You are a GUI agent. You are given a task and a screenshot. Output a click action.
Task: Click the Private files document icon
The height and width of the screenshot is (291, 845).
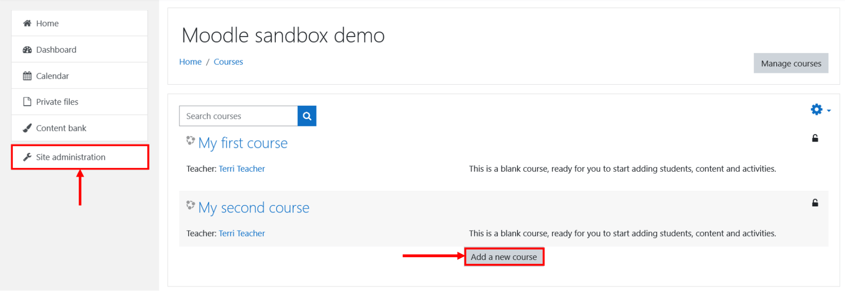27,102
